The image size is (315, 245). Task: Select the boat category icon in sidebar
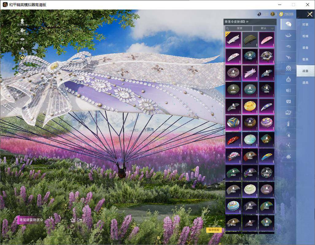coord(288,36)
